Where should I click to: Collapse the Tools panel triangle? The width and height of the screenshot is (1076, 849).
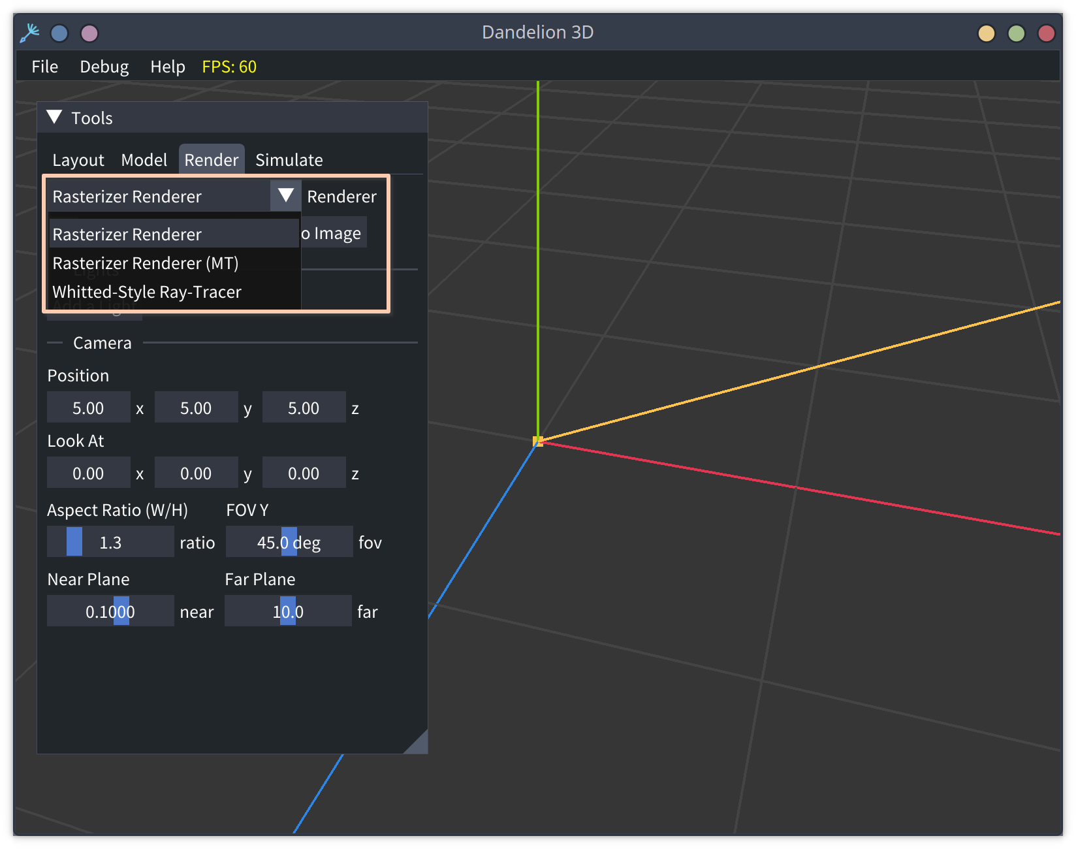tap(55, 118)
